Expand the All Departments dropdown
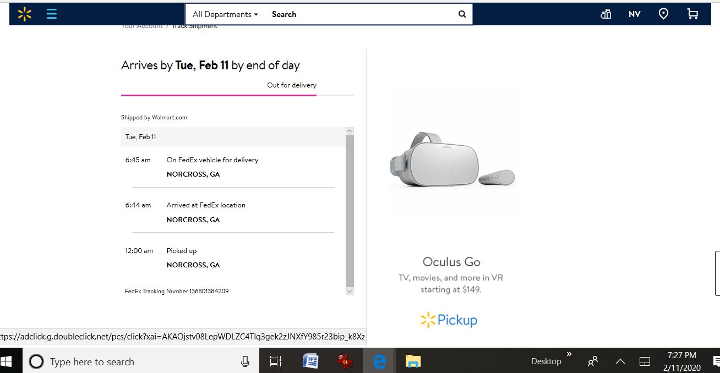720x373 pixels. [x=225, y=14]
